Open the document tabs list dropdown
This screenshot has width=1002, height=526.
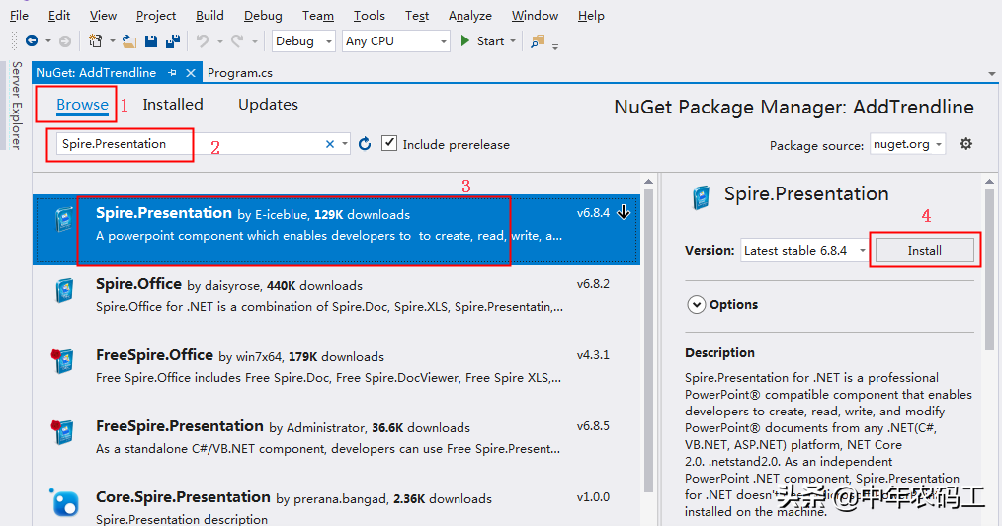click(x=992, y=74)
